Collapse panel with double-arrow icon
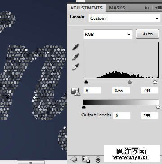 147,8
